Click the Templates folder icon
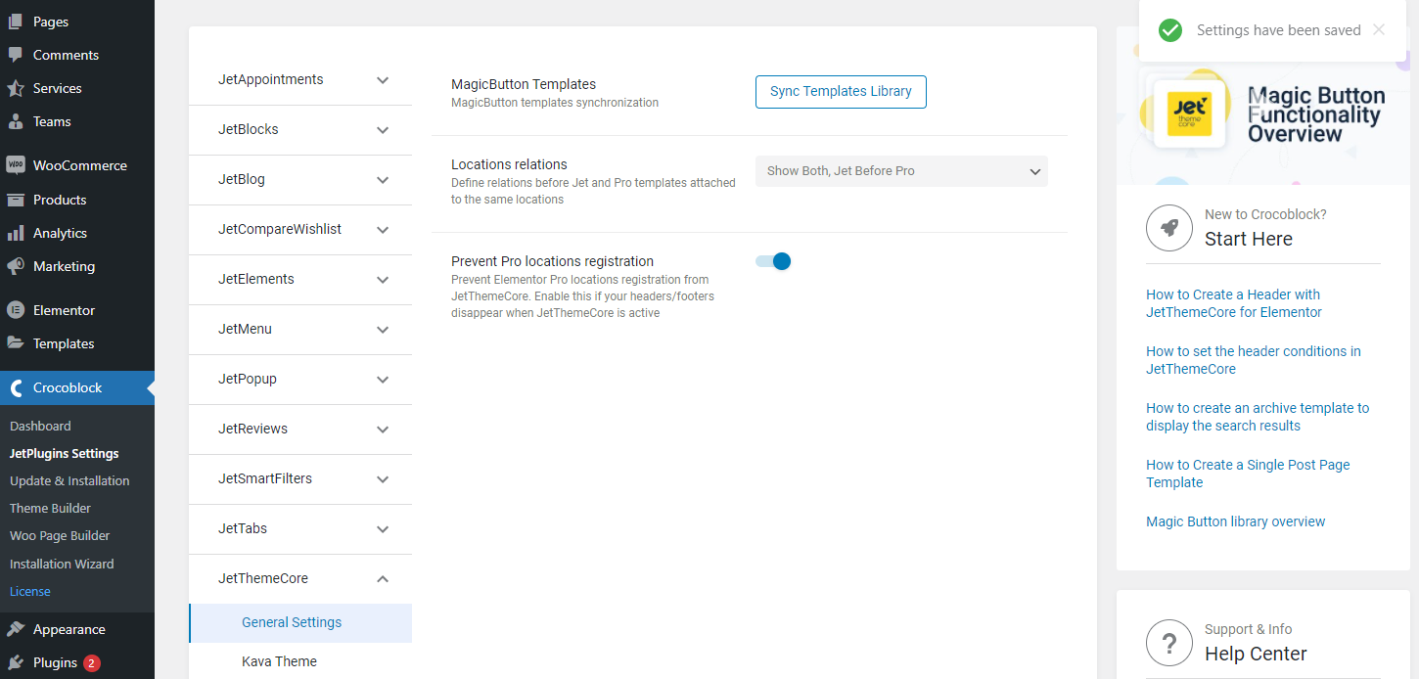1419x679 pixels. pyautogui.click(x=16, y=343)
